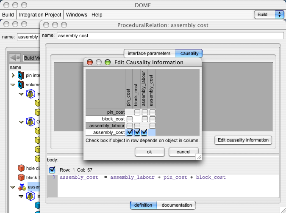286x213 pixels.
Task: Click first filter icon under volume
Action: (30, 94)
